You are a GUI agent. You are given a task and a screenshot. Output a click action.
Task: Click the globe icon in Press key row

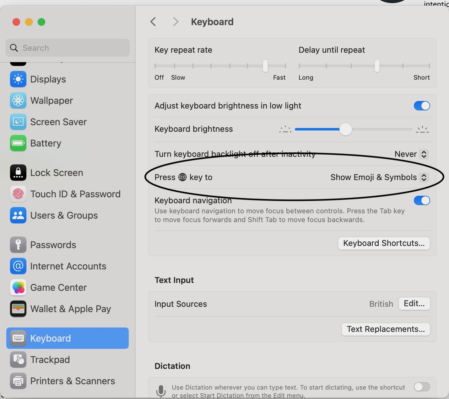182,177
